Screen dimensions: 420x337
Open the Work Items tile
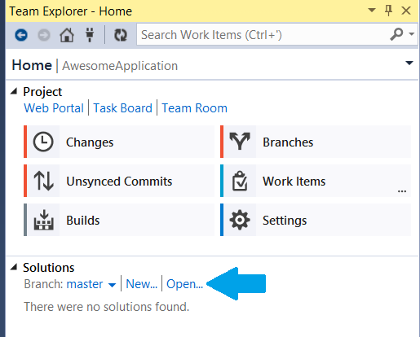click(316, 181)
